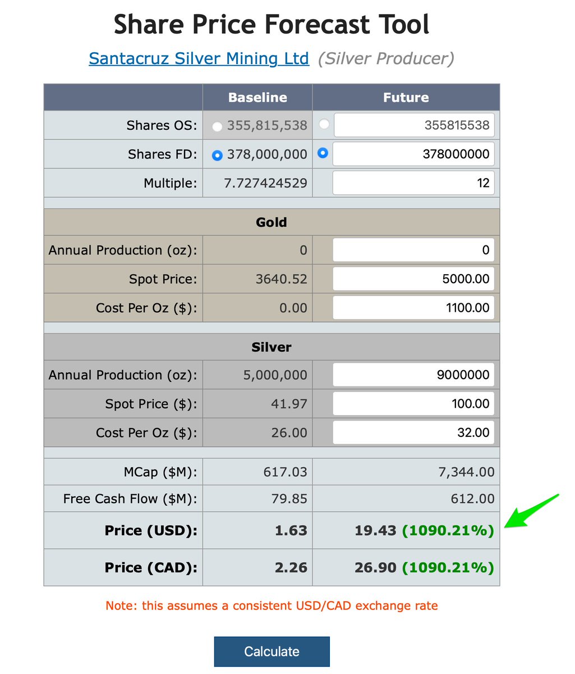Image resolution: width=575 pixels, height=674 pixels.
Task: Click the Calculate button
Action: click(x=272, y=652)
